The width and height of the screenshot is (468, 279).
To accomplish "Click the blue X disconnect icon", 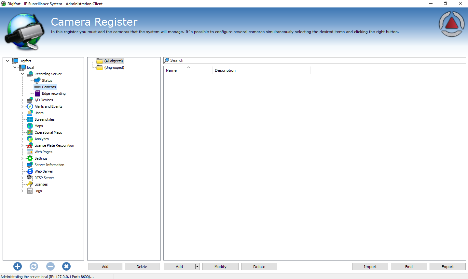I will (66, 266).
